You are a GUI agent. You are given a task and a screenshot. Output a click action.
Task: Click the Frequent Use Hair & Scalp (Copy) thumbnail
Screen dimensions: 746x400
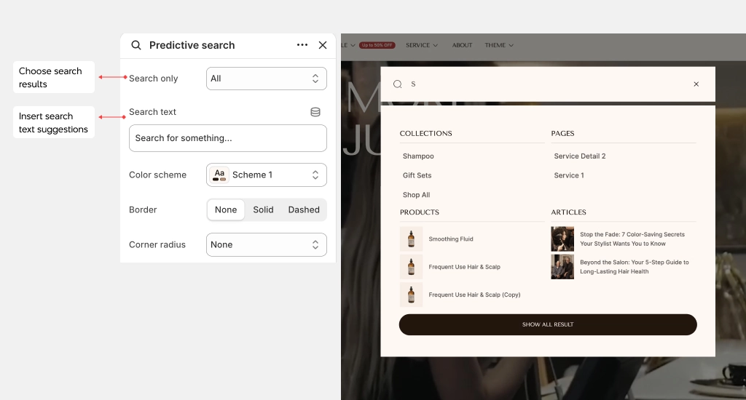(x=411, y=295)
